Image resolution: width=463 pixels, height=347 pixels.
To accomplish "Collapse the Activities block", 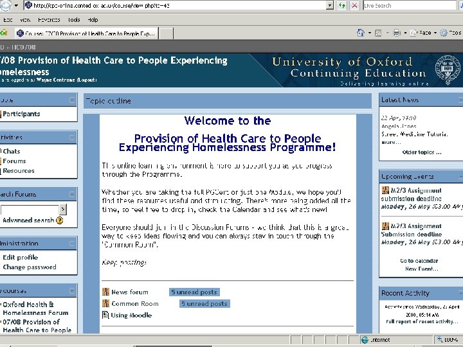I will point(72,138).
